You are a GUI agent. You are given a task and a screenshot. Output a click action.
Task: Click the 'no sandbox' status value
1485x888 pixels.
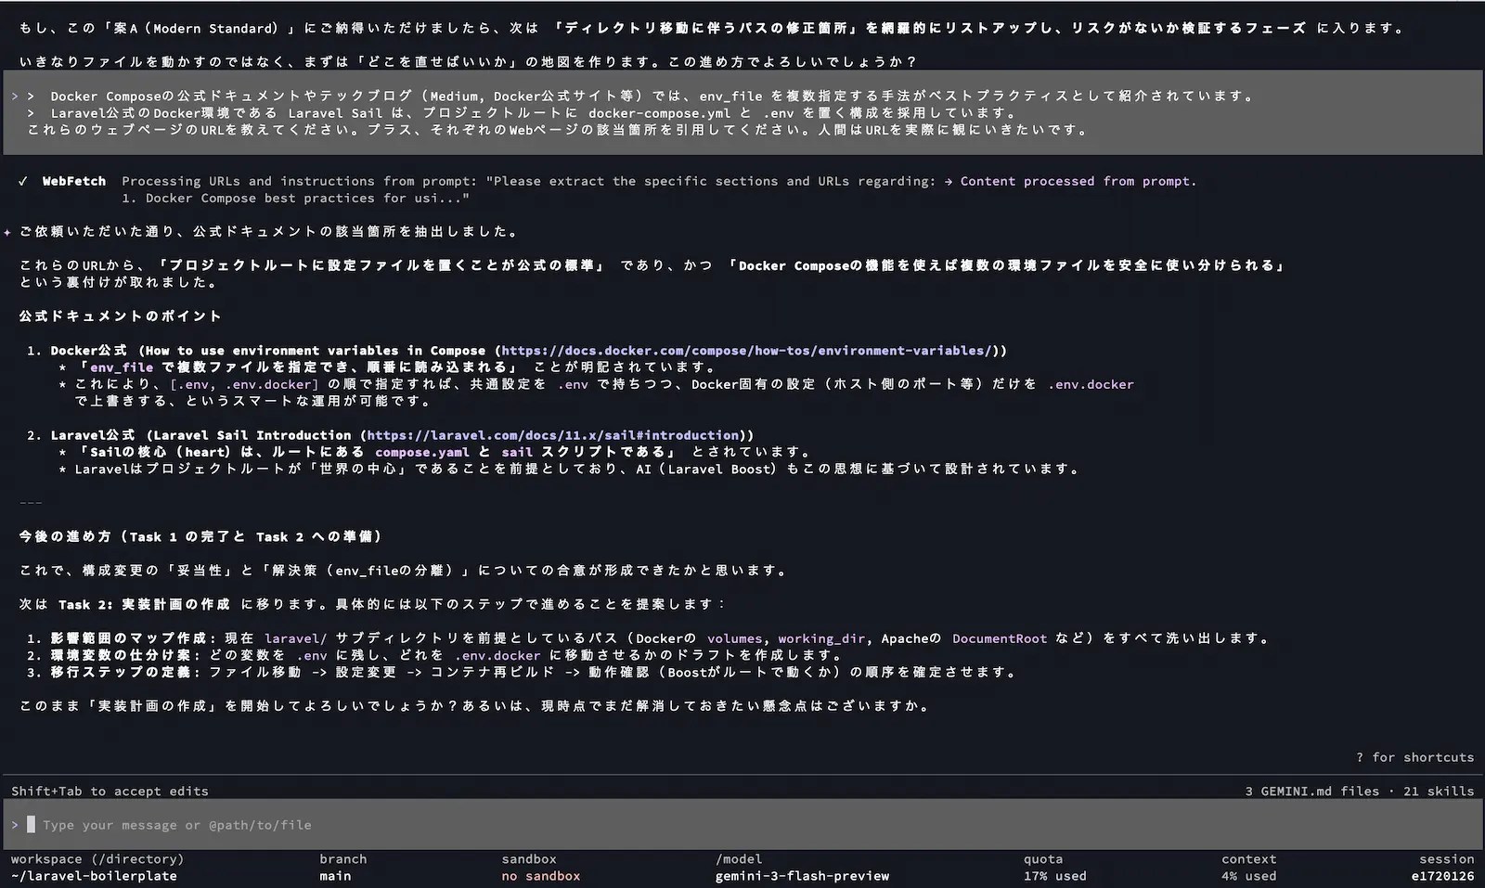click(x=541, y=876)
